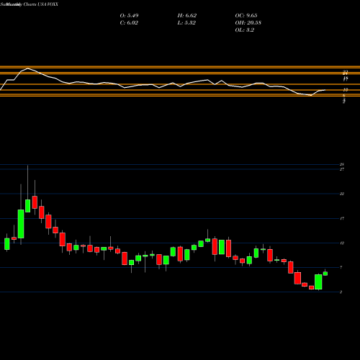This screenshot has height=360, width=360.
Task: Click the price axis label 7
Action: (341, 268)
